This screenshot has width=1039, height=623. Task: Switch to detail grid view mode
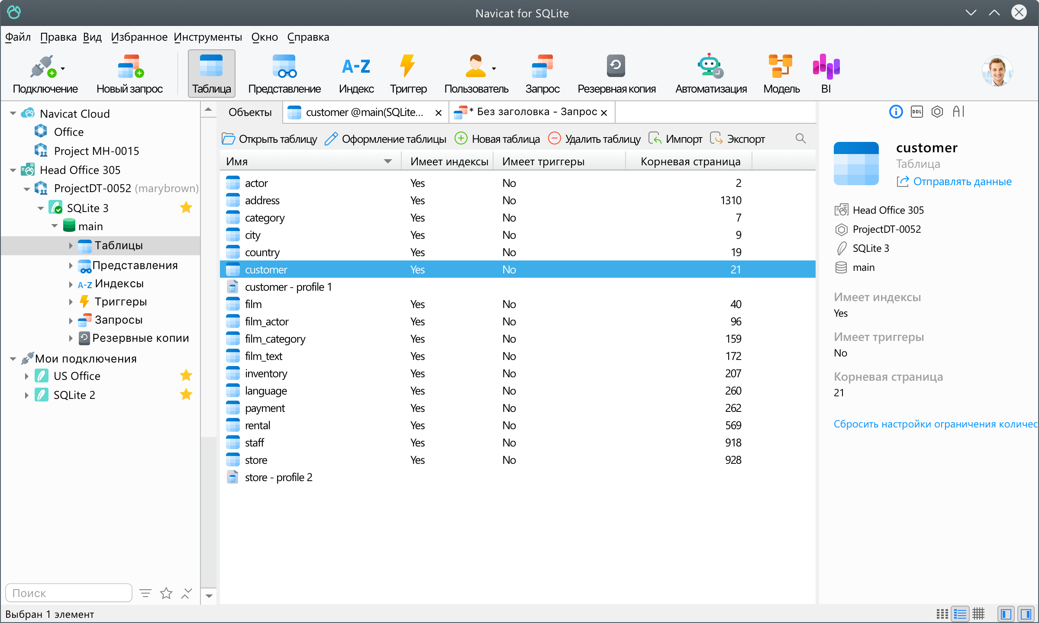(978, 614)
